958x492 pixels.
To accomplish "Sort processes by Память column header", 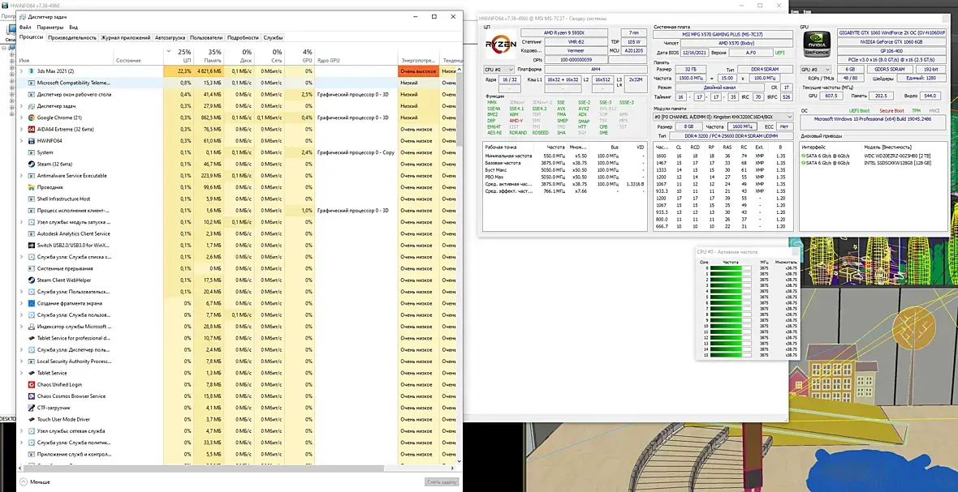I will point(209,55).
